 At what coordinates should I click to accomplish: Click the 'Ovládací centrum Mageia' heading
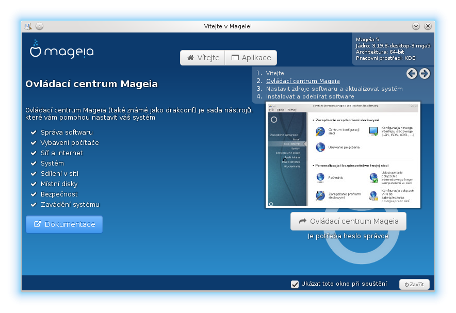(92, 84)
